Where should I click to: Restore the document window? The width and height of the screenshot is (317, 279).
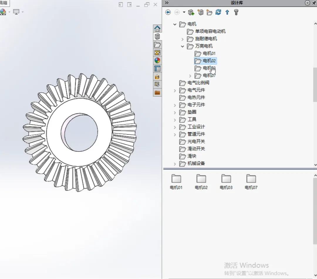[147, 4]
